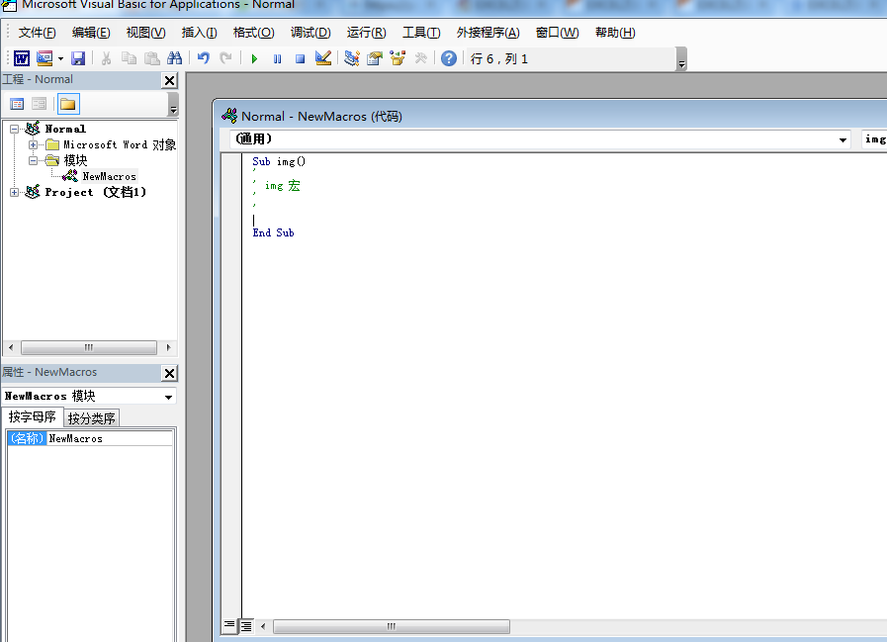
Task: Open Properties Window toolbar icon
Action: point(375,58)
